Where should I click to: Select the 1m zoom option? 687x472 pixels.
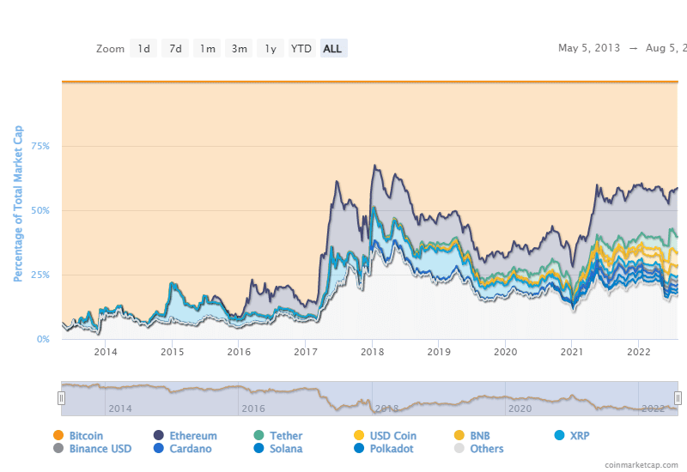point(207,49)
